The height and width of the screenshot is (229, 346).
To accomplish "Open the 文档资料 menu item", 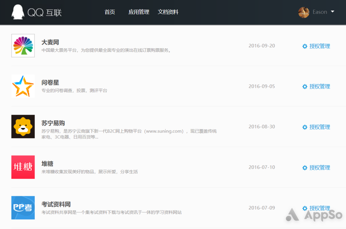I will (x=168, y=12).
